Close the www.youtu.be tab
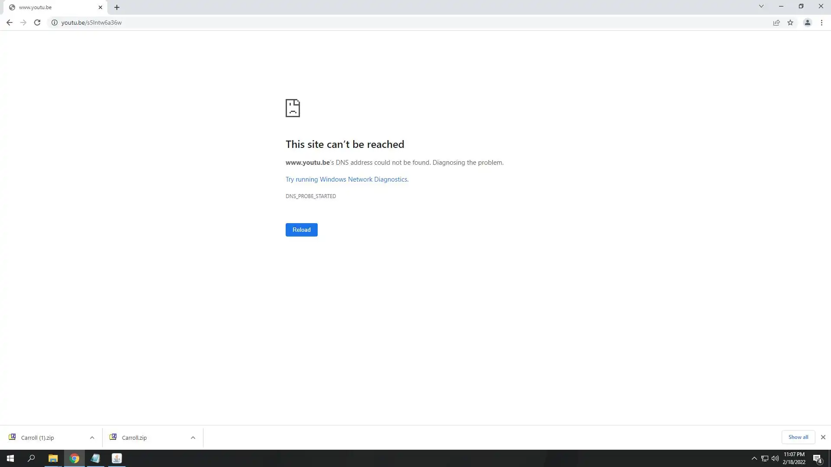 coord(100,7)
